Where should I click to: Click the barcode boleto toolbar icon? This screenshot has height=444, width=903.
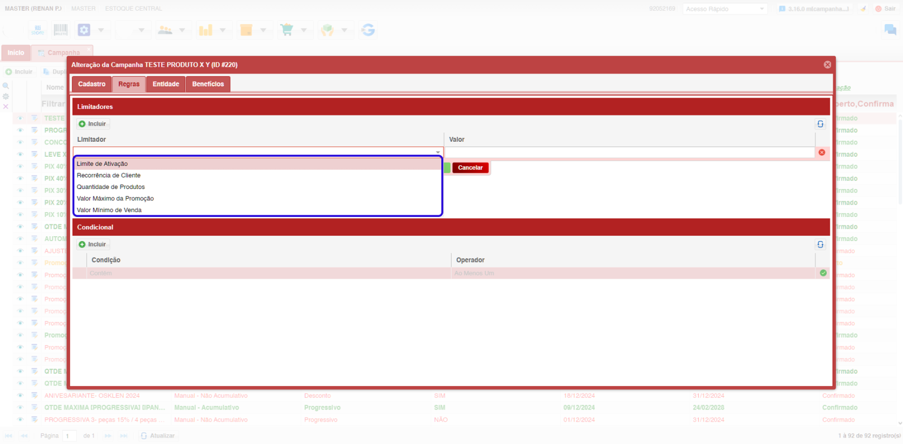click(61, 30)
